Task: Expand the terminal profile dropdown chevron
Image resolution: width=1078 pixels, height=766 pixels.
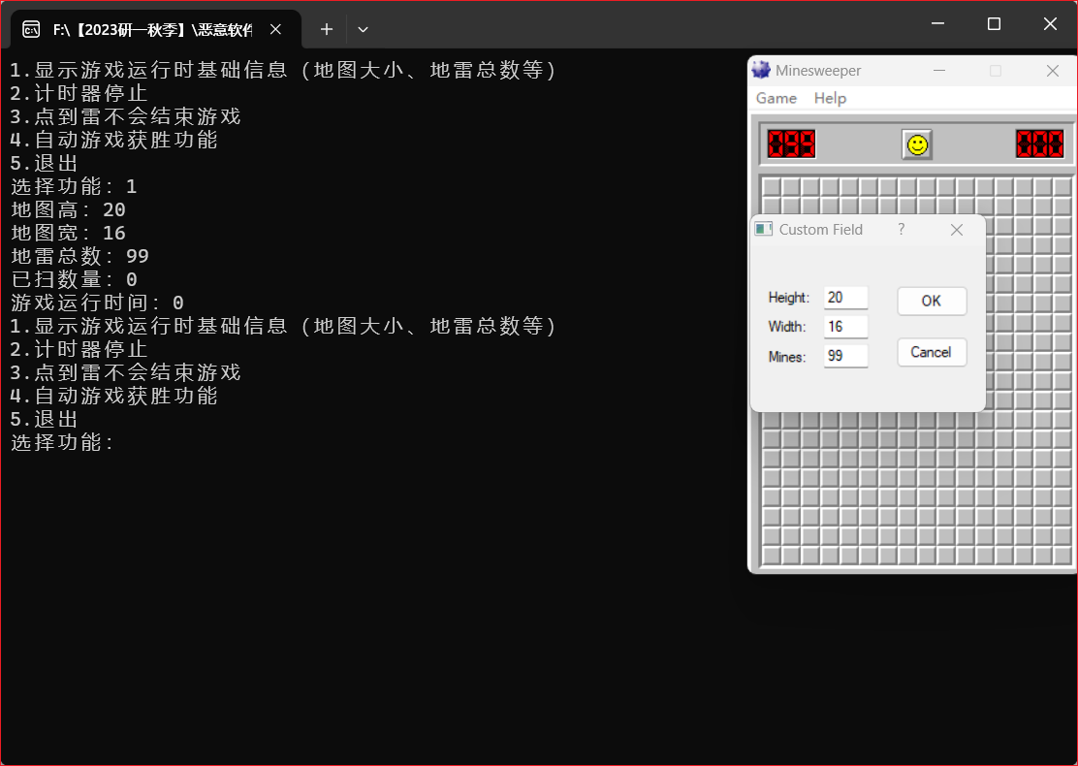Action: (x=363, y=29)
